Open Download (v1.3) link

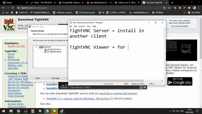pos(18,63)
